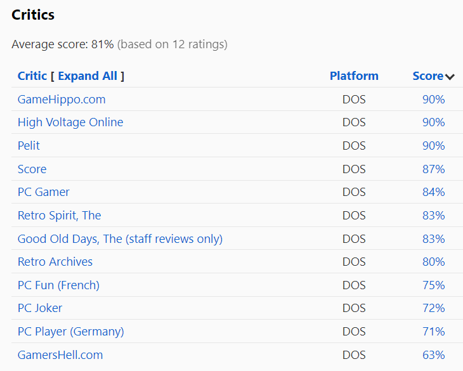
Task: Open PC Gamer's 84% score review
Action: pos(433,192)
